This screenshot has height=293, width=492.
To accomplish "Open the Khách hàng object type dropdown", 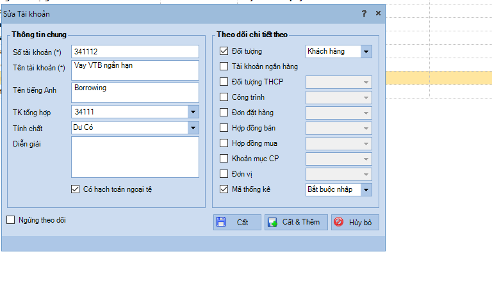I will pos(366,51).
